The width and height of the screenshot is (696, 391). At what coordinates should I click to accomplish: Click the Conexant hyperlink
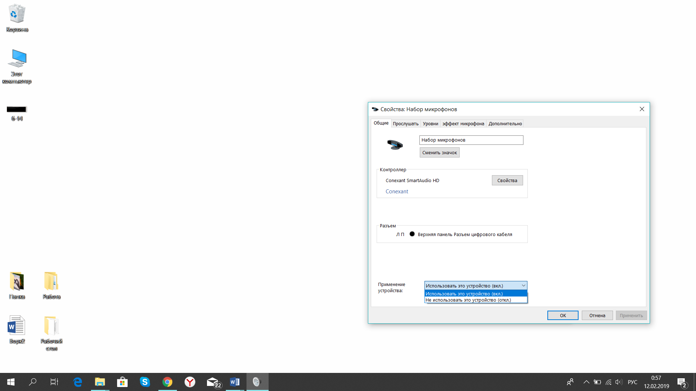[x=396, y=191]
